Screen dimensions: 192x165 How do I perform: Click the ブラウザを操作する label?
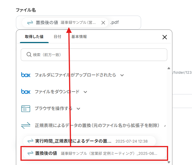point(53,109)
